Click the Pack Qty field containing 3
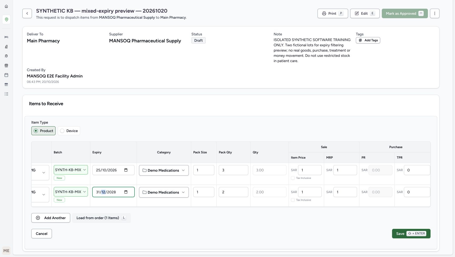Screen dimensions: 455x257 click(234, 170)
